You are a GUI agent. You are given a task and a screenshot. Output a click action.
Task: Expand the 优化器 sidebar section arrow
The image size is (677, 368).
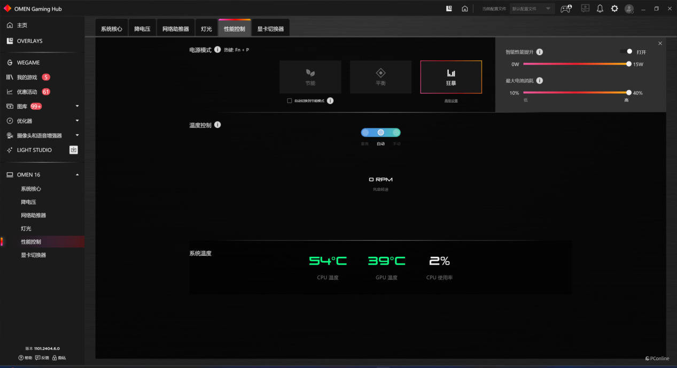tap(77, 121)
